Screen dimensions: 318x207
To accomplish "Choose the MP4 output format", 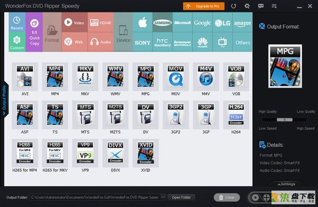I will [55, 76].
